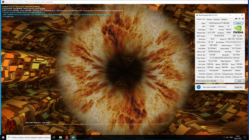Click the ENG language indicator
This screenshot has width=249, height=140.
click(231, 137)
